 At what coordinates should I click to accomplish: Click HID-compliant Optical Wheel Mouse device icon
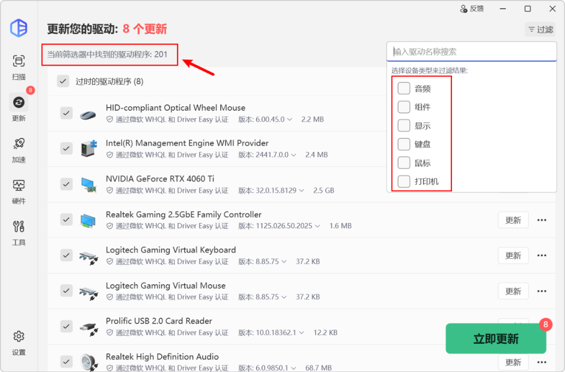point(88,114)
